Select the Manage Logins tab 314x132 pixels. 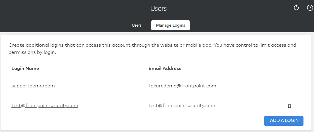pyautogui.click(x=170, y=25)
